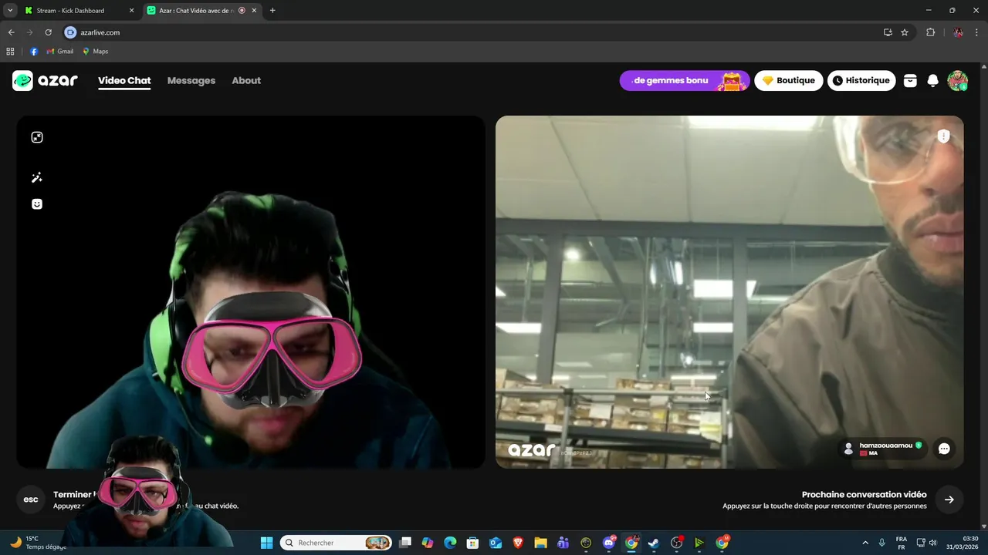Open the Chrome three-dot menu
This screenshot has height=555, width=988.
(x=977, y=32)
